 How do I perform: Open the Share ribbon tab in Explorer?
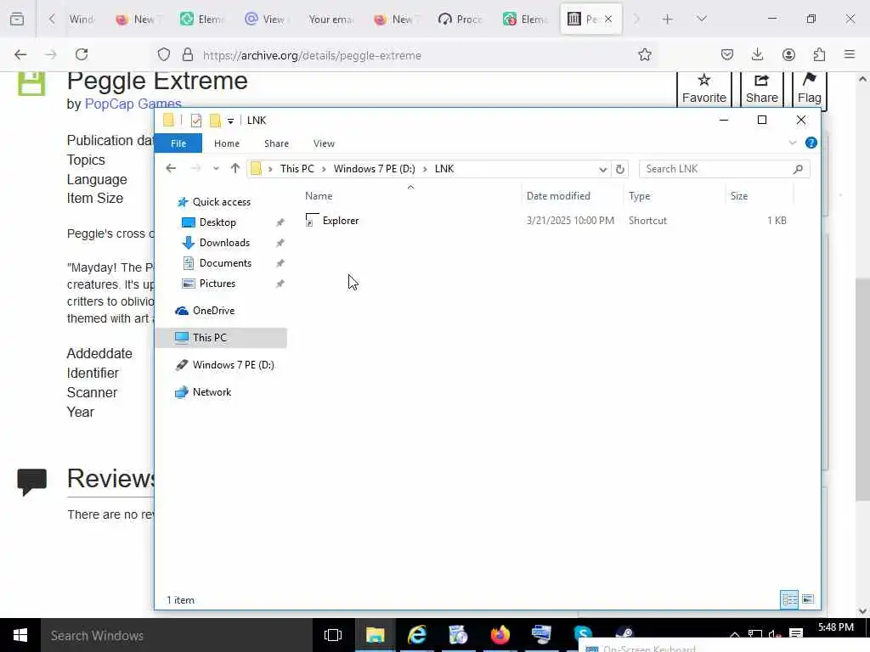tap(276, 143)
